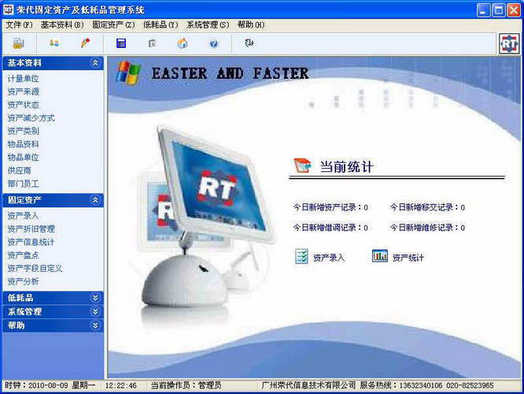Viewport: 524px width, 394px height.
Task: Expand the 帮助 sidebar section
Action: coord(95,325)
